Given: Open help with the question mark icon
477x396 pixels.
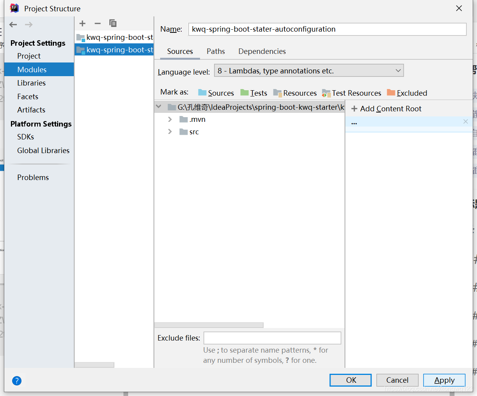Looking at the screenshot, I should (x=17, y=381).
